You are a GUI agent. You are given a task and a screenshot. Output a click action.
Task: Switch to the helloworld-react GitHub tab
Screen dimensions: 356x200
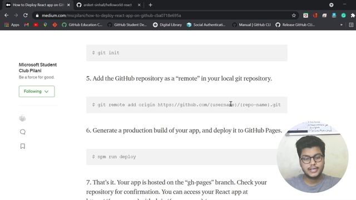click(x=107, y=5)
